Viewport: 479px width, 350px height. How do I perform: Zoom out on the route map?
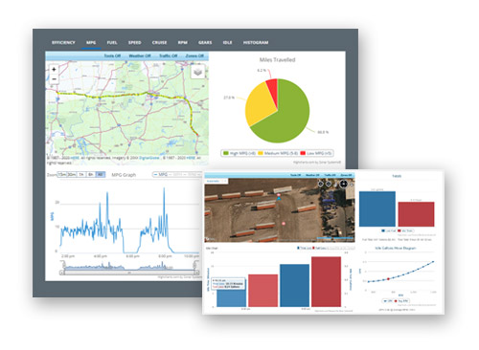54,78
